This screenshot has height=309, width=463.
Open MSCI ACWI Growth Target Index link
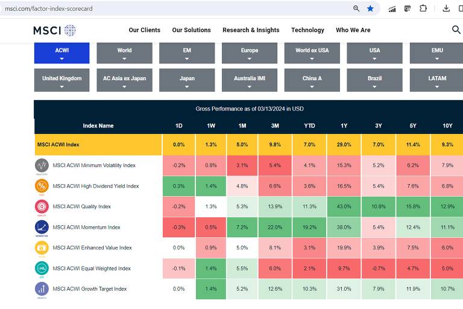coord(89,289)
